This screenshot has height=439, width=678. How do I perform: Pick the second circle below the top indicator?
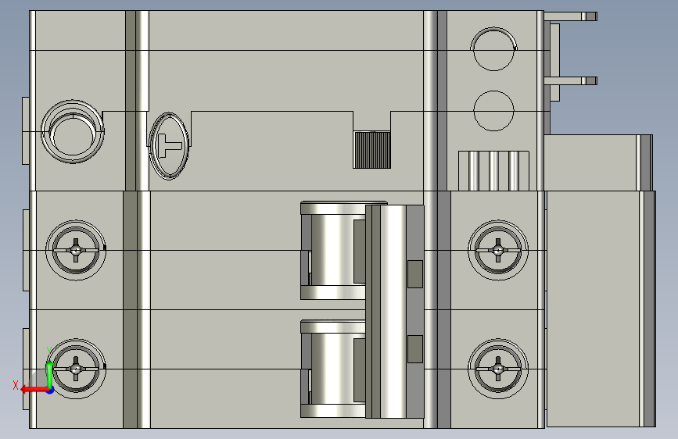[x=493, y=111]
